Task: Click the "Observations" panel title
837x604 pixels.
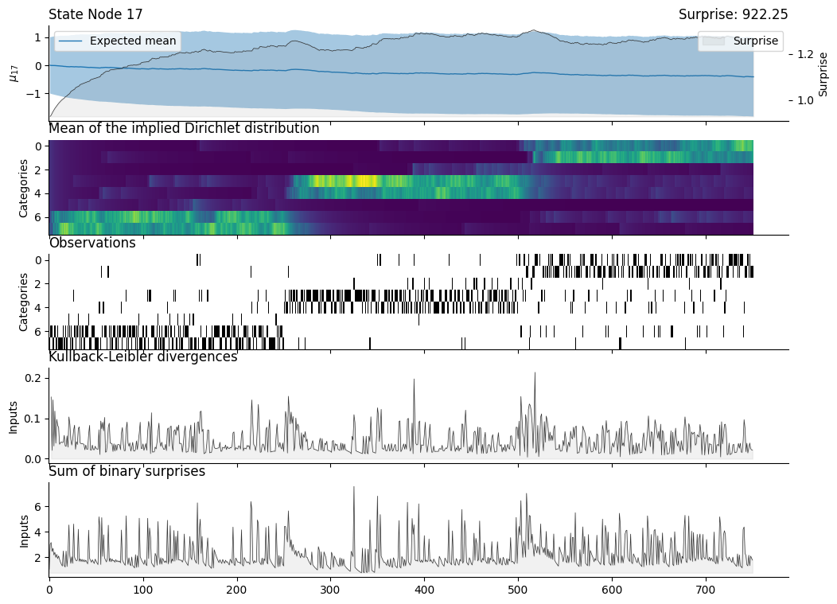Action: [x=92, y=244]
